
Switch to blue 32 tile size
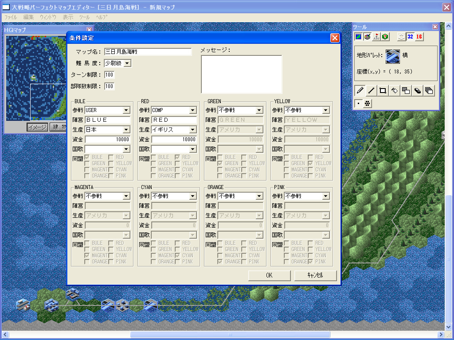pos(410,37)
